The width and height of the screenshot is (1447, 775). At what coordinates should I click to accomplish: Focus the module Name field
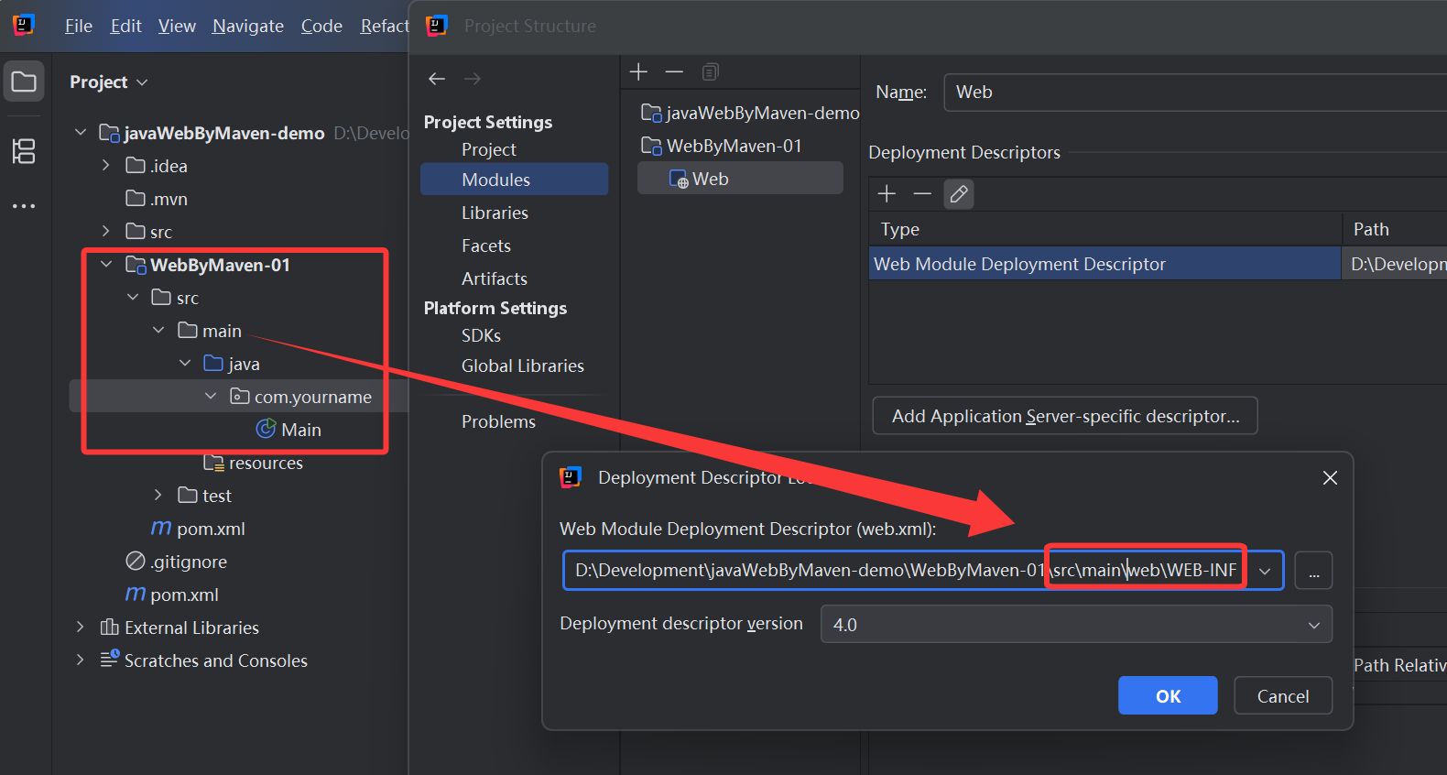[1195, 93]
